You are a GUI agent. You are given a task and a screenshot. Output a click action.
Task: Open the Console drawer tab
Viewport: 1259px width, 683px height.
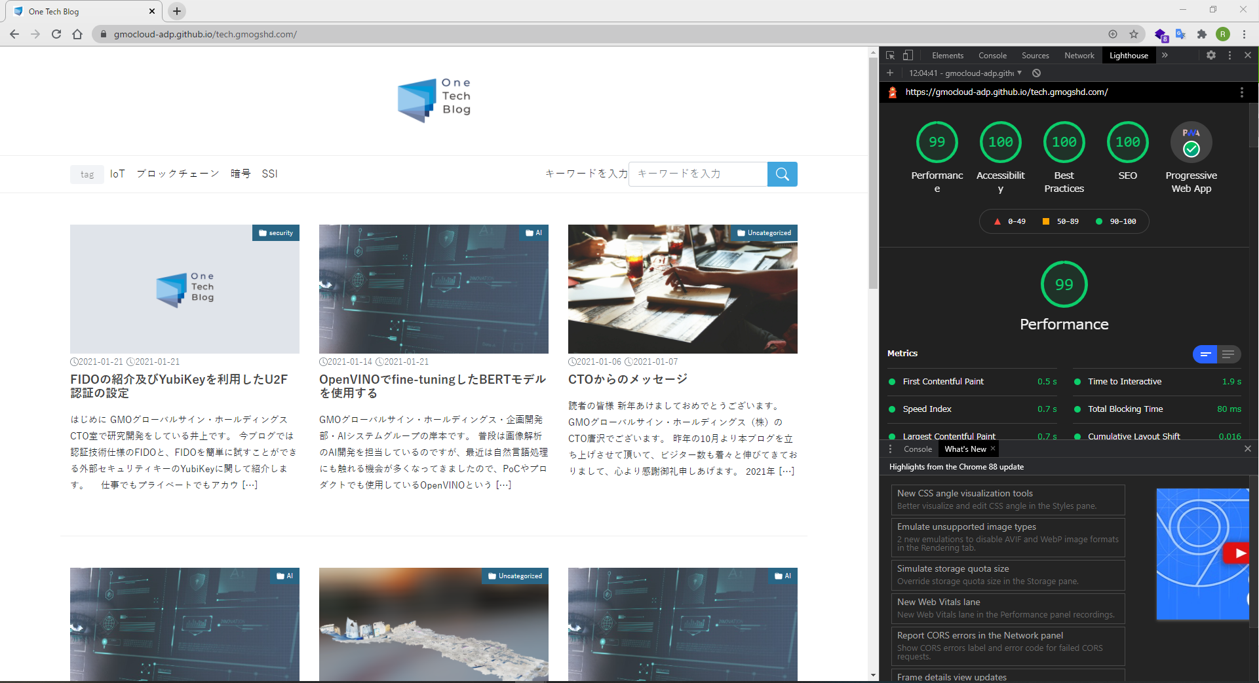click(x=918, y=449)
